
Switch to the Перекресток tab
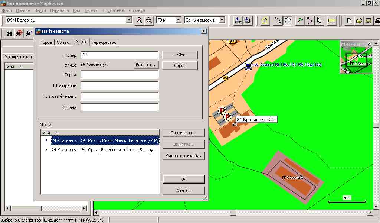tap(104, 42)
